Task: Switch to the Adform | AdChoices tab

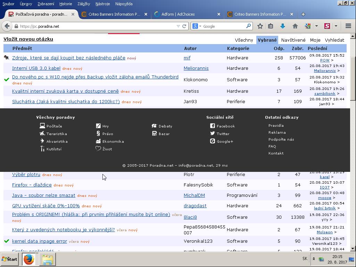Action: [x=178, y=14]
